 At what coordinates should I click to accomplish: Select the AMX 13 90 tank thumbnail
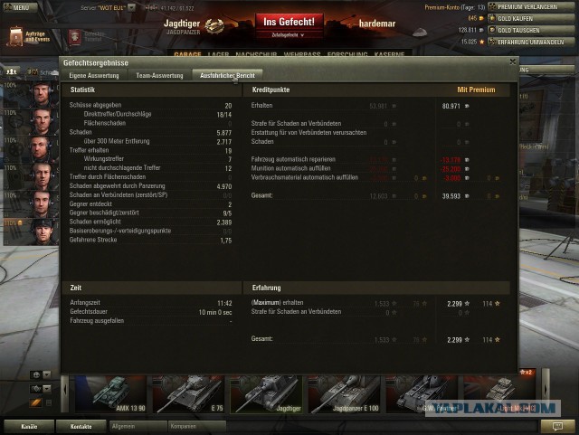tap(110, 394)
